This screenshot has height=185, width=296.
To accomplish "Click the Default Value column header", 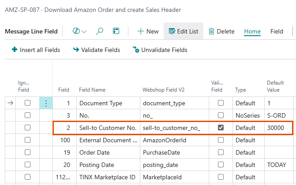I will coord(275,86).
